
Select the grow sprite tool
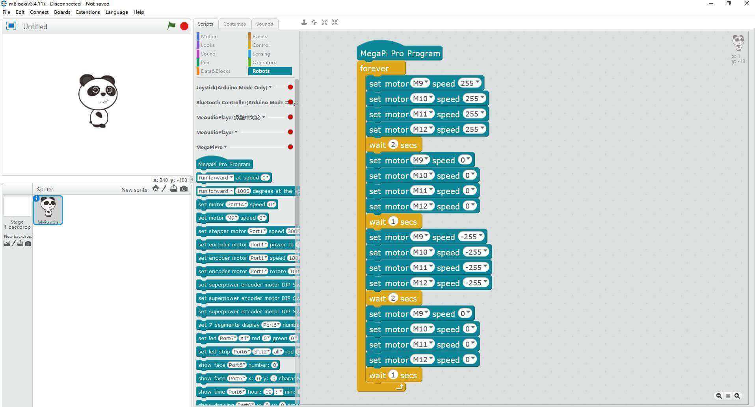coord(324,22)
